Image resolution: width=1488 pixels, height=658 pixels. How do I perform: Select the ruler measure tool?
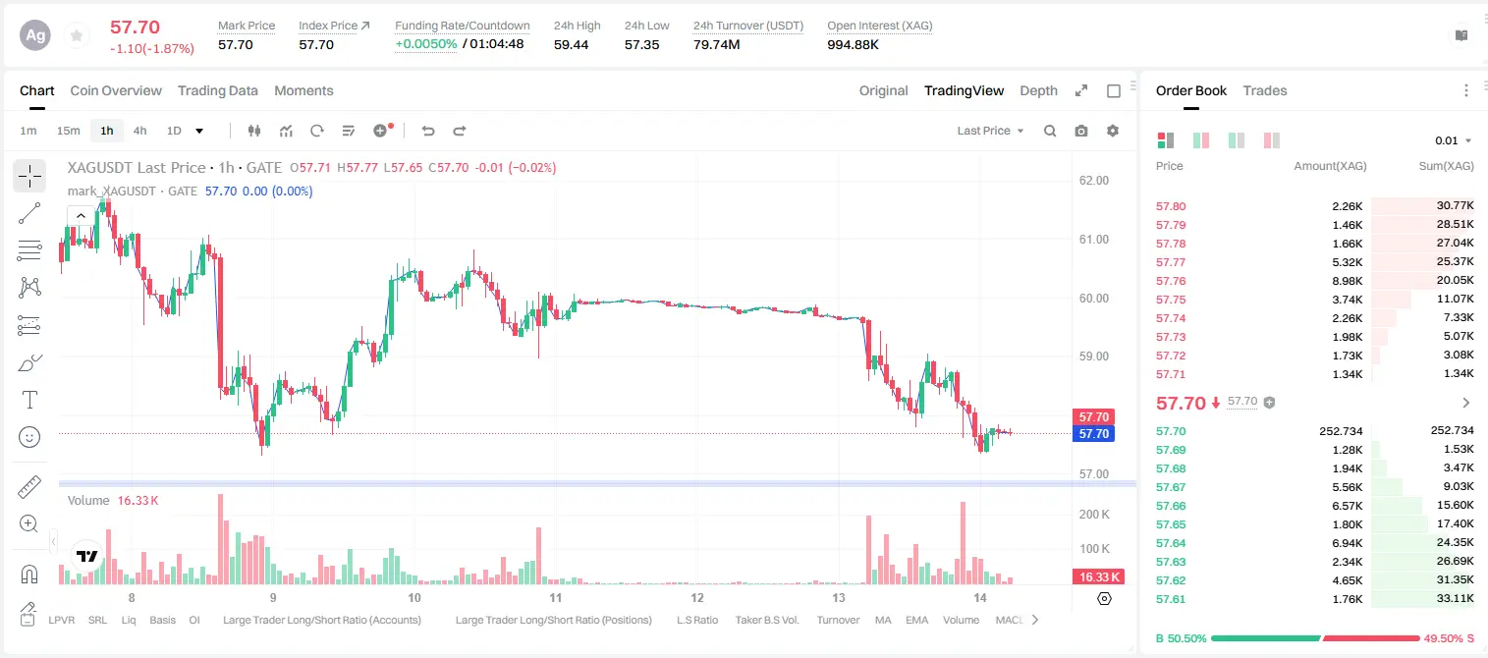pos(29,487)
